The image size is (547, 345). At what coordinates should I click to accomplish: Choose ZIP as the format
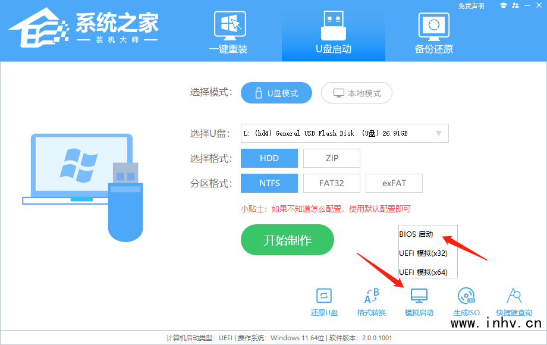click(x=332, y=158)
